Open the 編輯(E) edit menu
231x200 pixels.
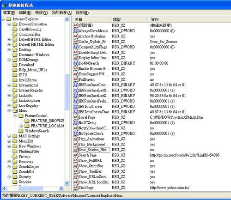(x=25, y=12)
